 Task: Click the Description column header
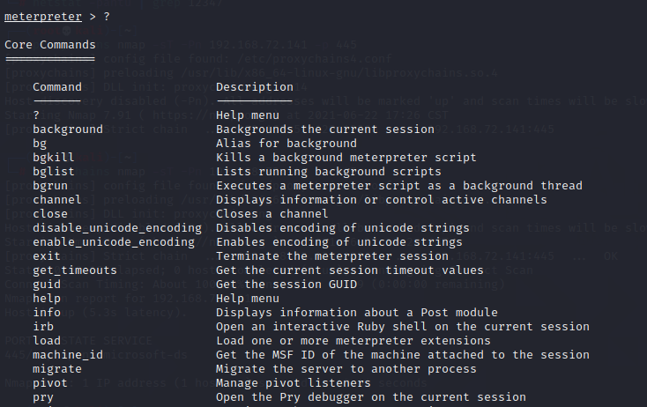tap(255, 87)
